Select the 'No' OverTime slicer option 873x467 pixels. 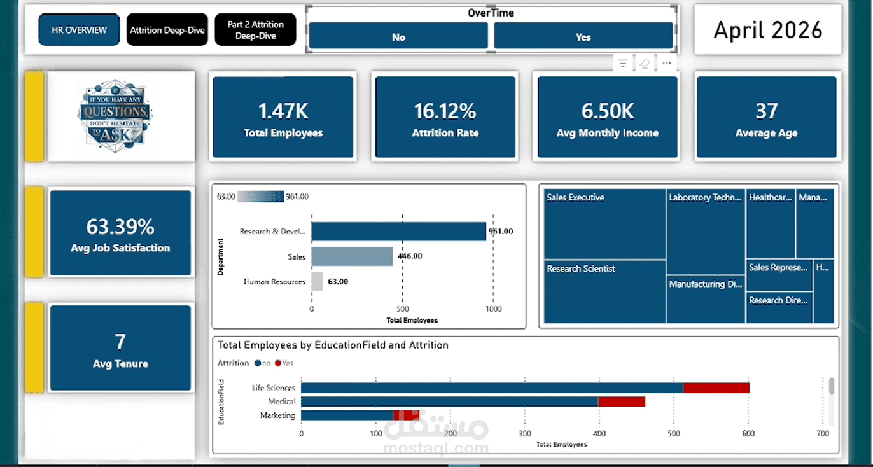click(x=398, y=37)
